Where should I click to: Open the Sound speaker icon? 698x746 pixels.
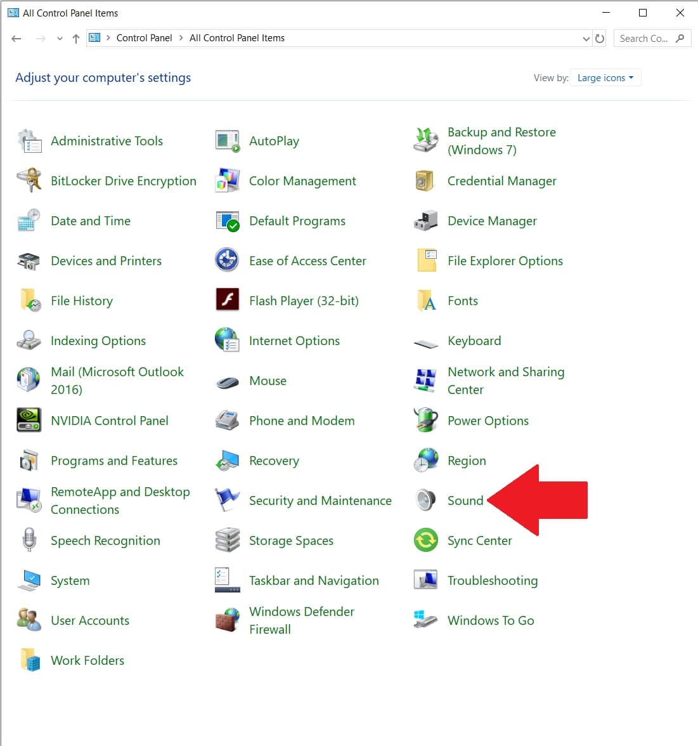pyautogui.click(x=425, y=501)
